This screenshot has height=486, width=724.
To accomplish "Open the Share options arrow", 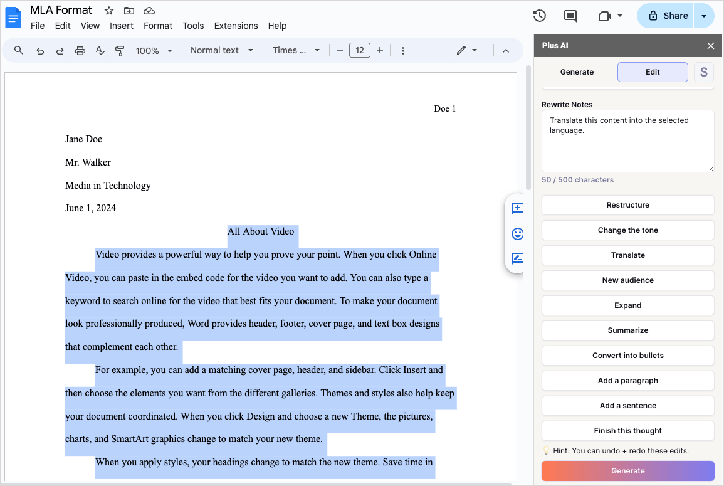I will coord(704,16).
